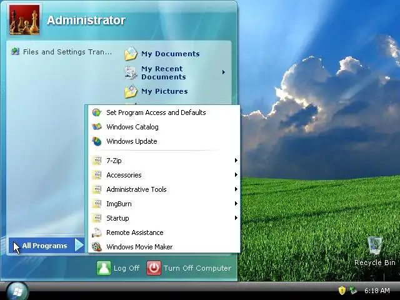
Task: Click the Start orb on taskbar
Action: point(17,291)
